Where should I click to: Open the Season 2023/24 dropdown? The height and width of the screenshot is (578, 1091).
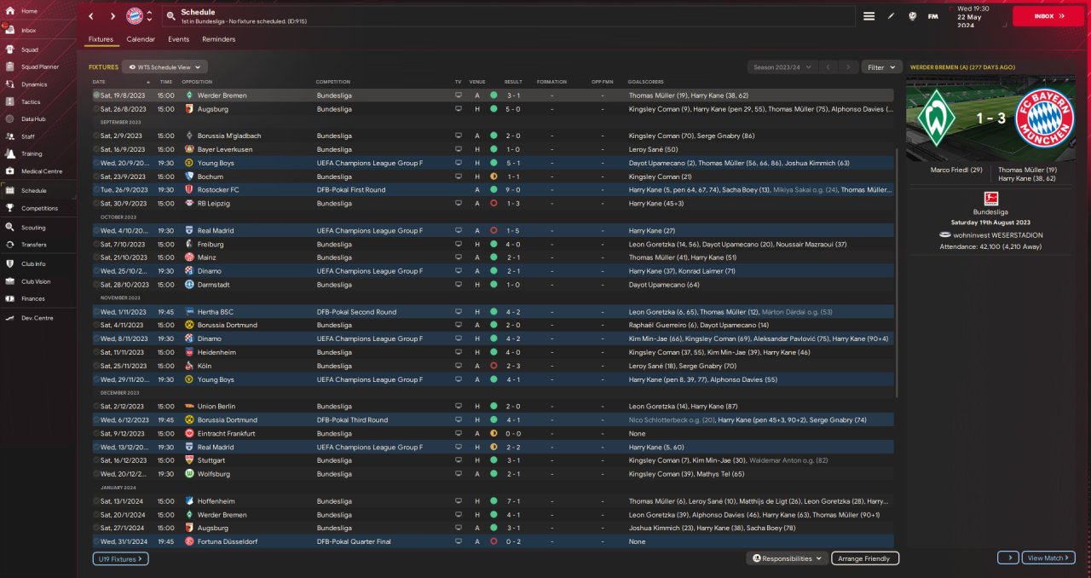pos(782,66)
